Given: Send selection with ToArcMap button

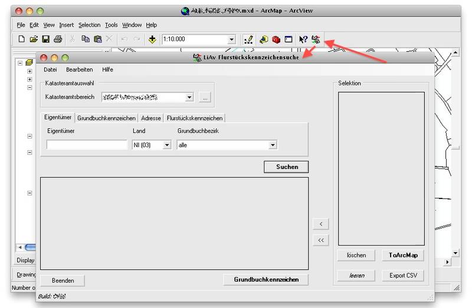Looking at the screenshot, I should pos(403,256).
